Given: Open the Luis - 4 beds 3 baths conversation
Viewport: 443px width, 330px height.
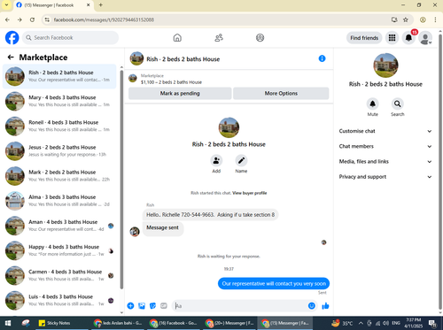Looking at the screenshot, I should click(x=59, y=300).
